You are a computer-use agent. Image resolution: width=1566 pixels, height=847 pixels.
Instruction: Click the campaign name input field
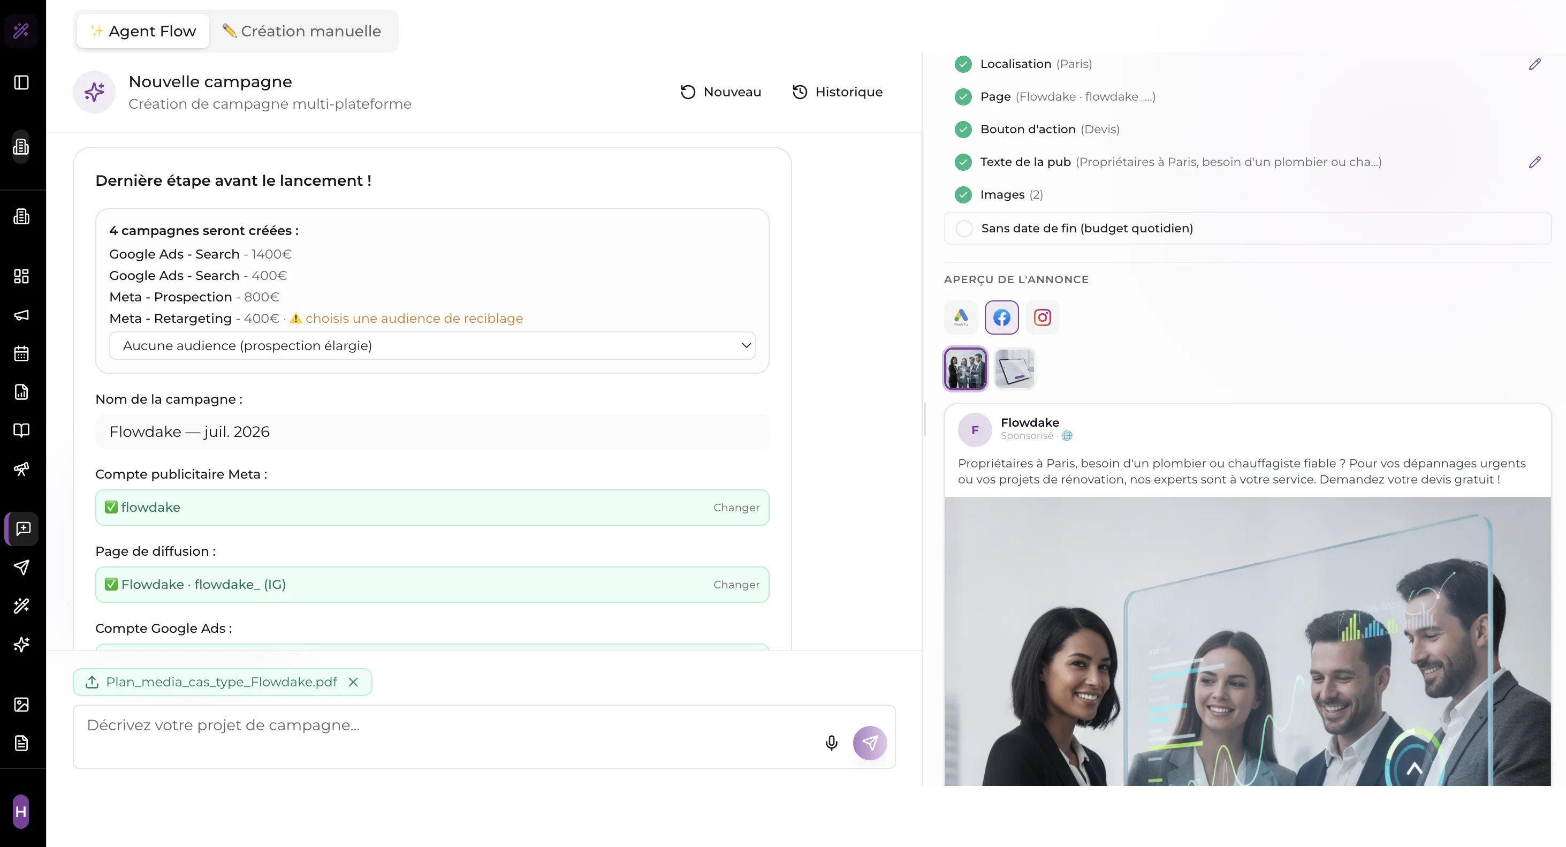pyautogui.click(x=432, y=432)
